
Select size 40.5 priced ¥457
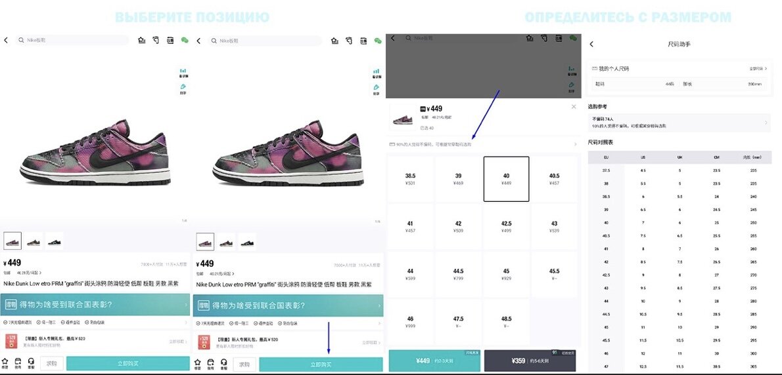pos(554,179)
